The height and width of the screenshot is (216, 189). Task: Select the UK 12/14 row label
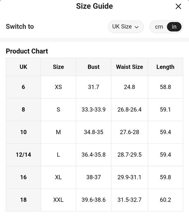(23, 155)
